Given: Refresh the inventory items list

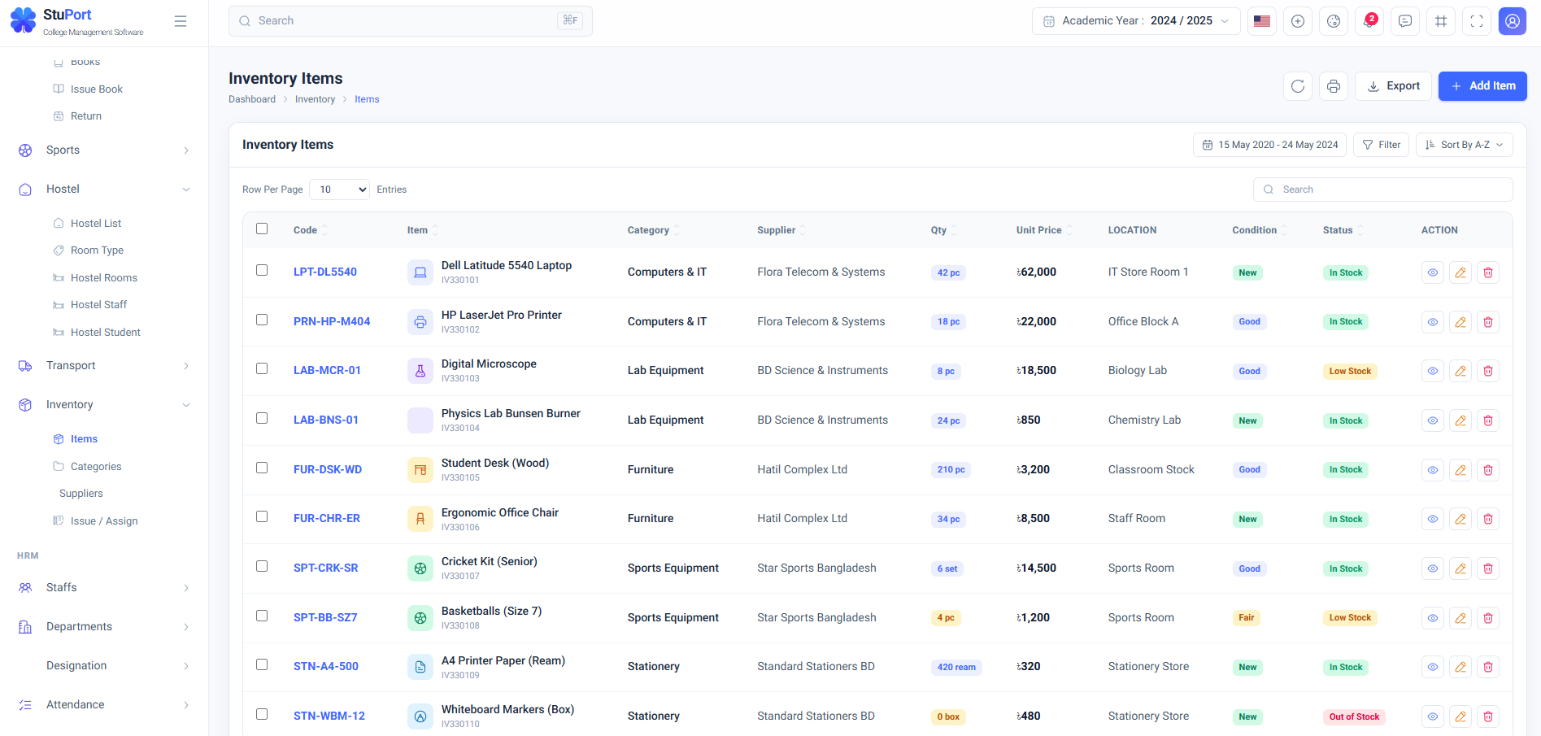Looking at the screenshot, I should pos(1298,86).
